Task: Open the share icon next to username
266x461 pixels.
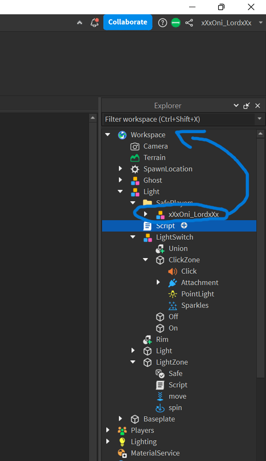Action: (x=189, y=23)
